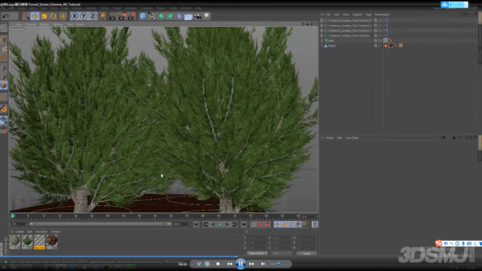Open Render Settings gear clapperboard
This screenshot has height=271, width=482.
pyautogui.click(x=131, y=17)
